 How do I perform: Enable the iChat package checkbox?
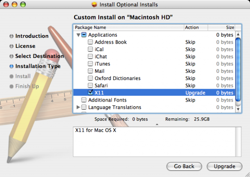point(90,56)
